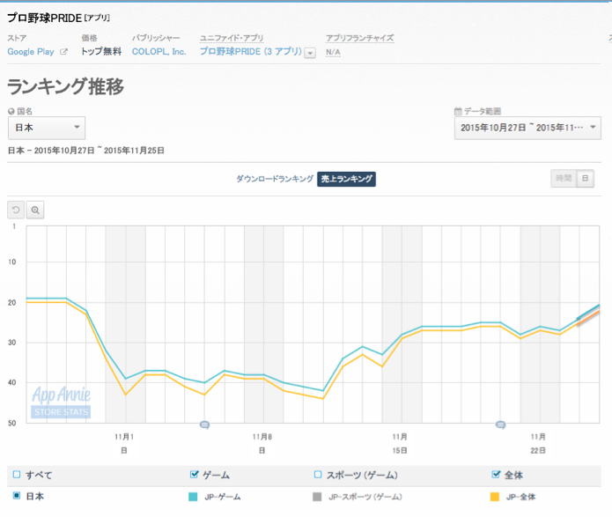Open the date range dropdown 2015年10月27日

(x=527, y=128)
